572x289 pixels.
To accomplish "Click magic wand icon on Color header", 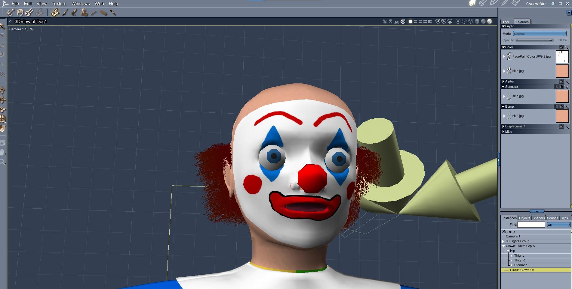I will click(x=567, y=47).
